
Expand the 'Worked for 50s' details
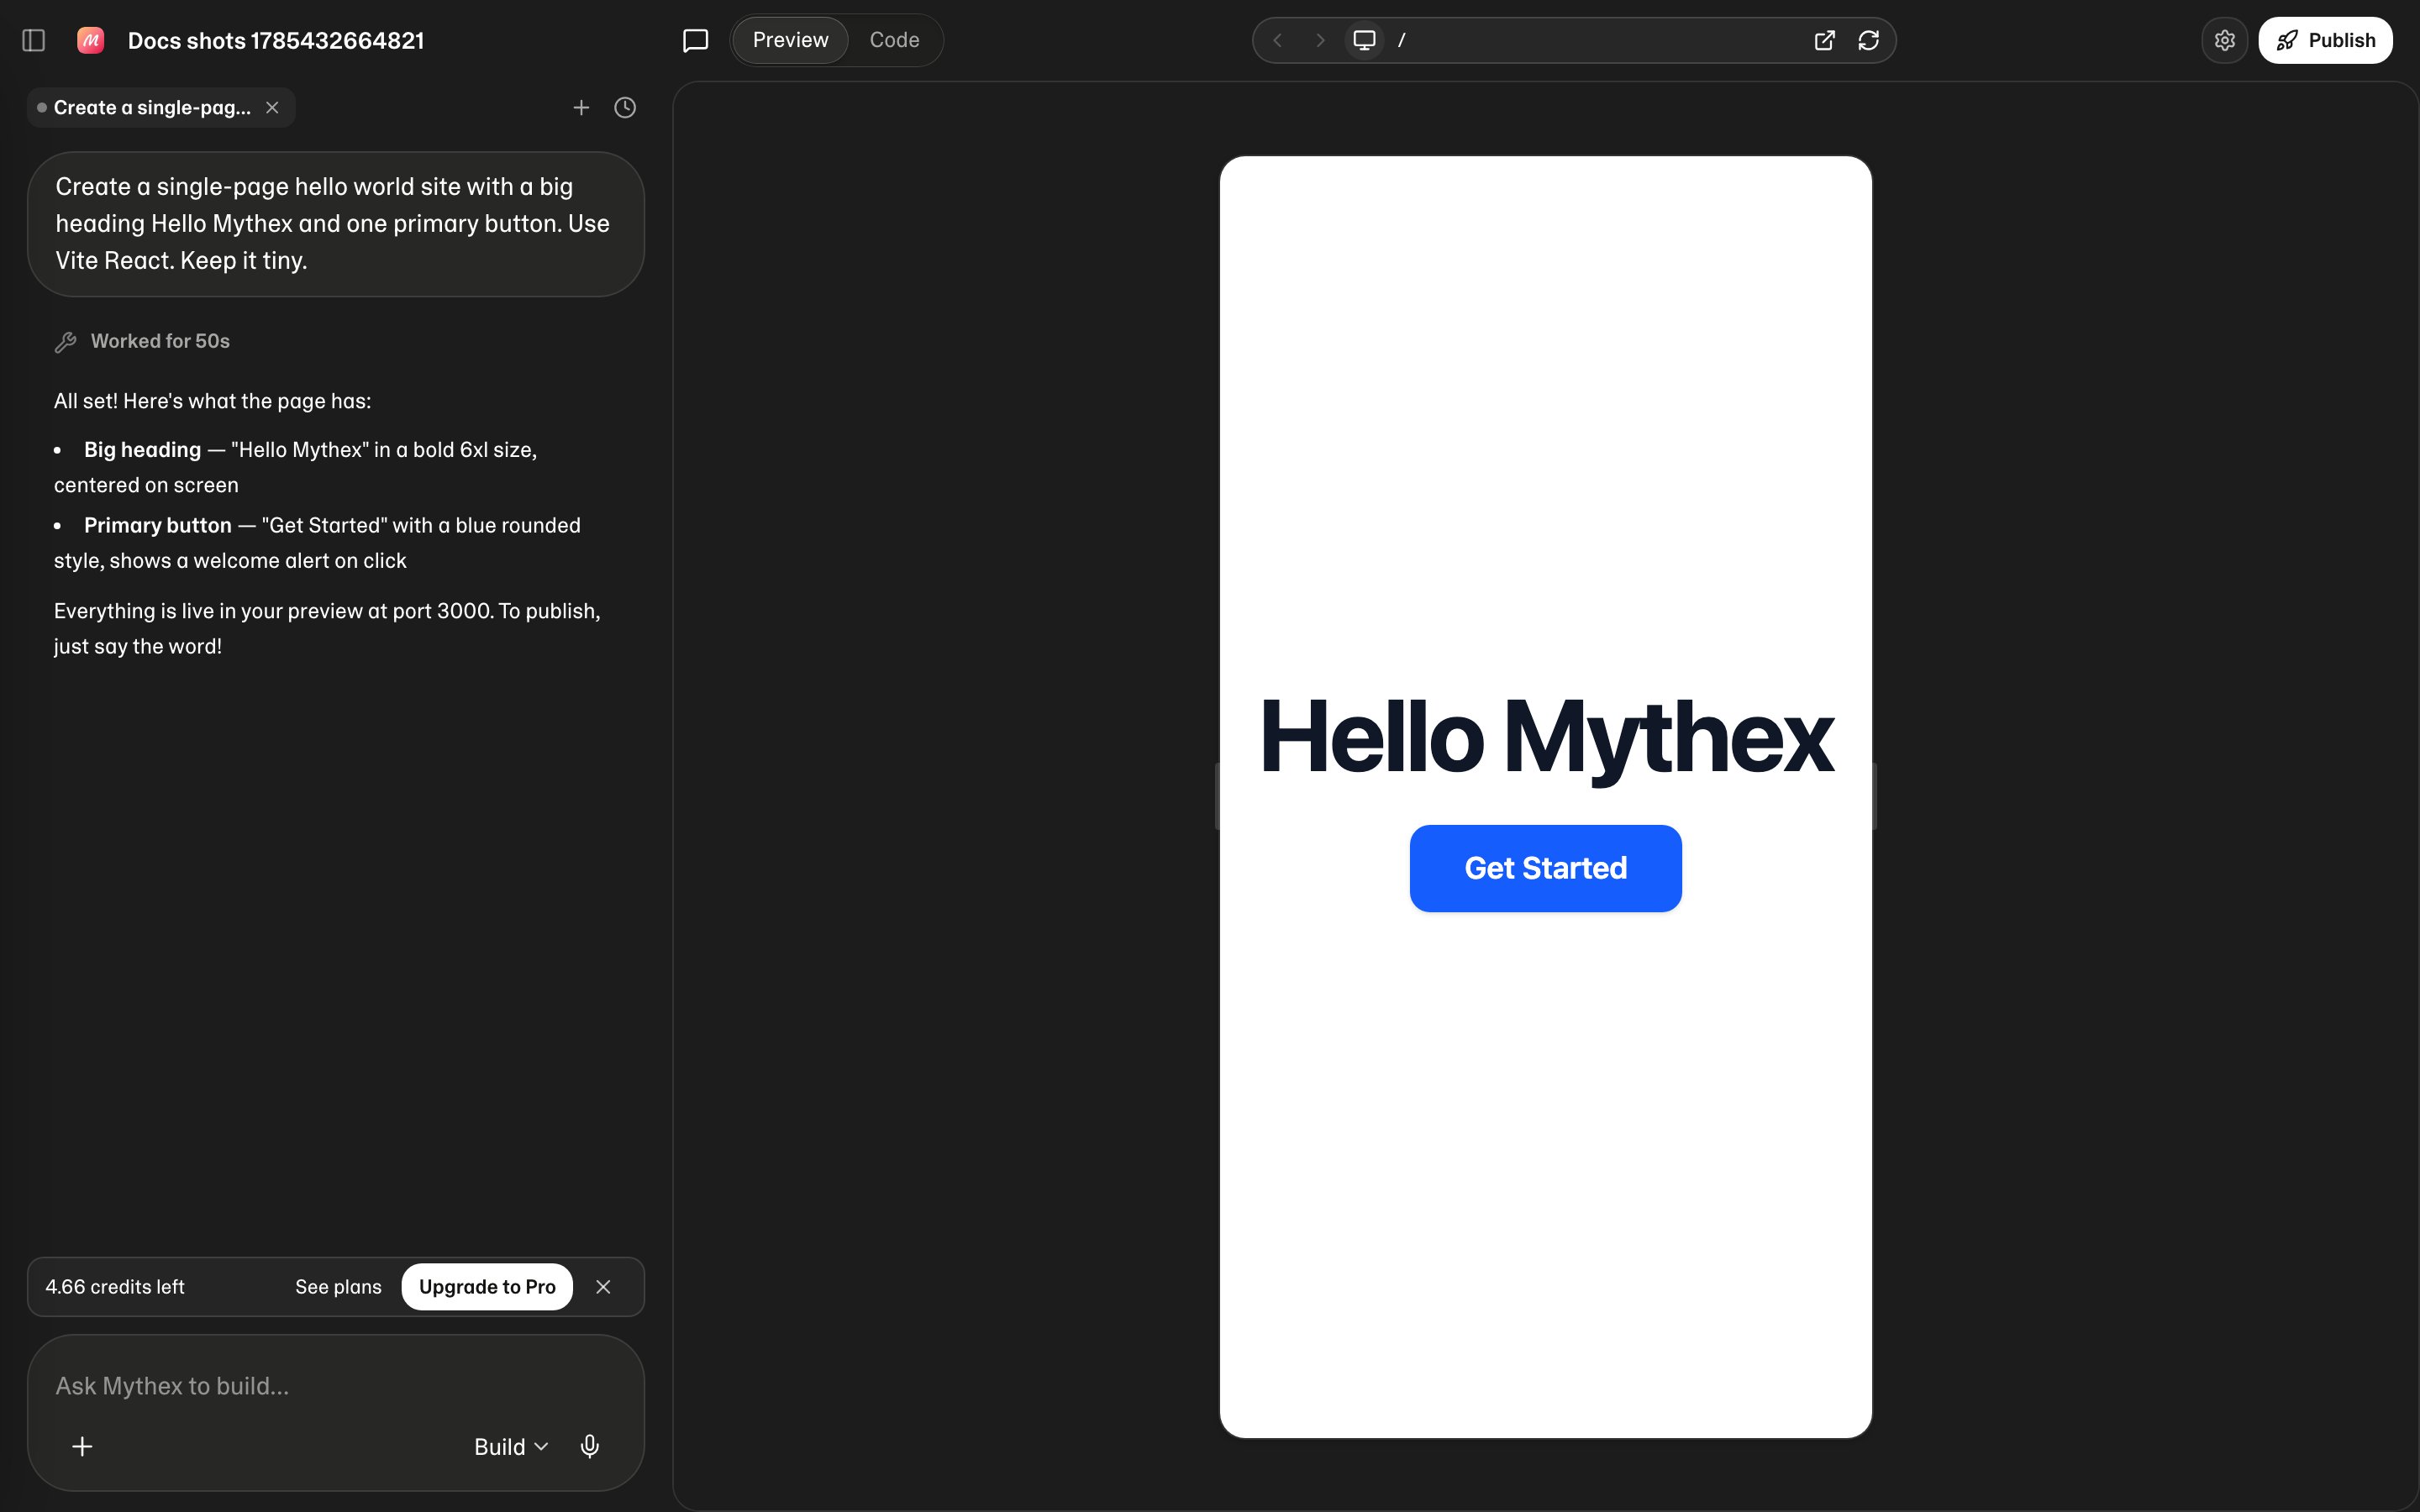pos(142,341)
